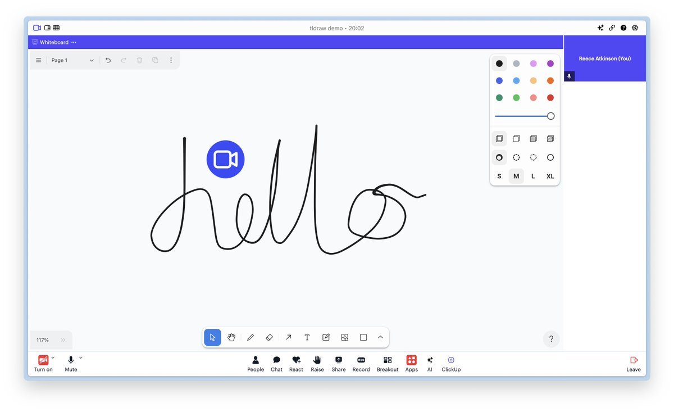Open whiteboard main hamburger menu
Screen dimensions: 674x412
pyautogui.click(x=39, y=60)
